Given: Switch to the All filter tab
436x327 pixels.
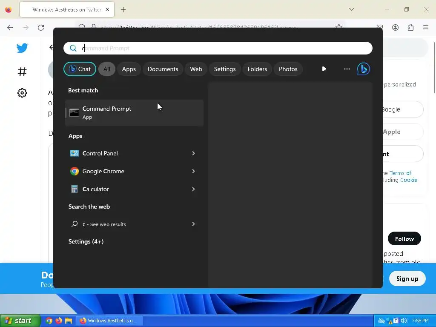Looking at the screenshot, I should [x=107, y=69].
